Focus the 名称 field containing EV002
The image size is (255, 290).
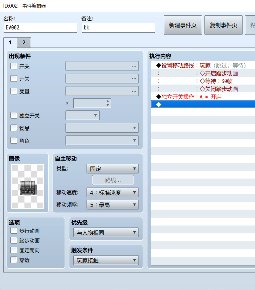tap(40, 28)
